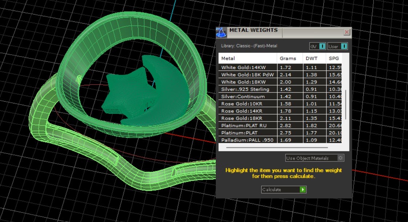Select the Platinum:PLAT row
This screenshot has width=408, height=222.
point(280,133)
